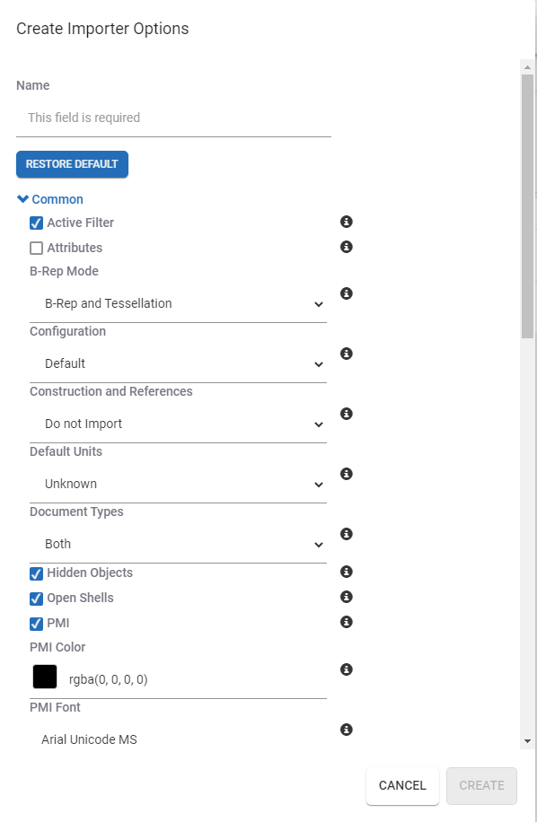Show info for Configuration setting
The width and height of the screenshot is (537, 822).
tap(346, 354)
